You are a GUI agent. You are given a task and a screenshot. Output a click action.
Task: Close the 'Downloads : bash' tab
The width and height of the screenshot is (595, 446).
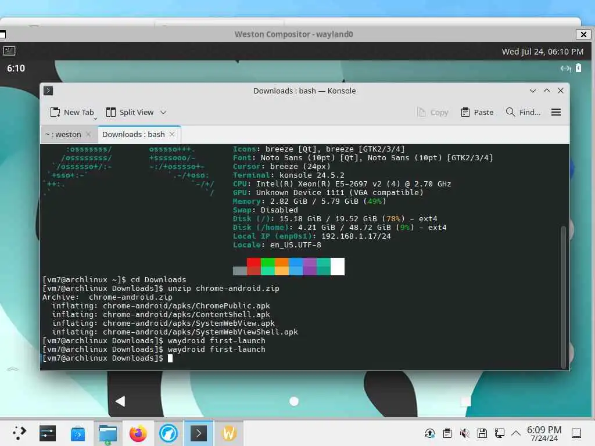pos(172,134)
